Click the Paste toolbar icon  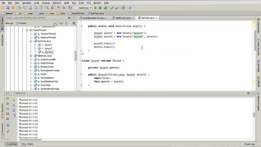pyautogui.click(x=41, y=8)
